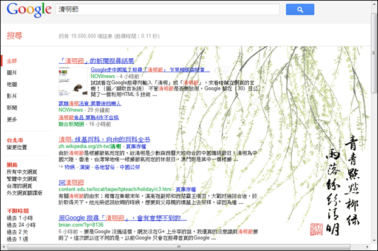Switch to 圖片 results

coord(12,73)
